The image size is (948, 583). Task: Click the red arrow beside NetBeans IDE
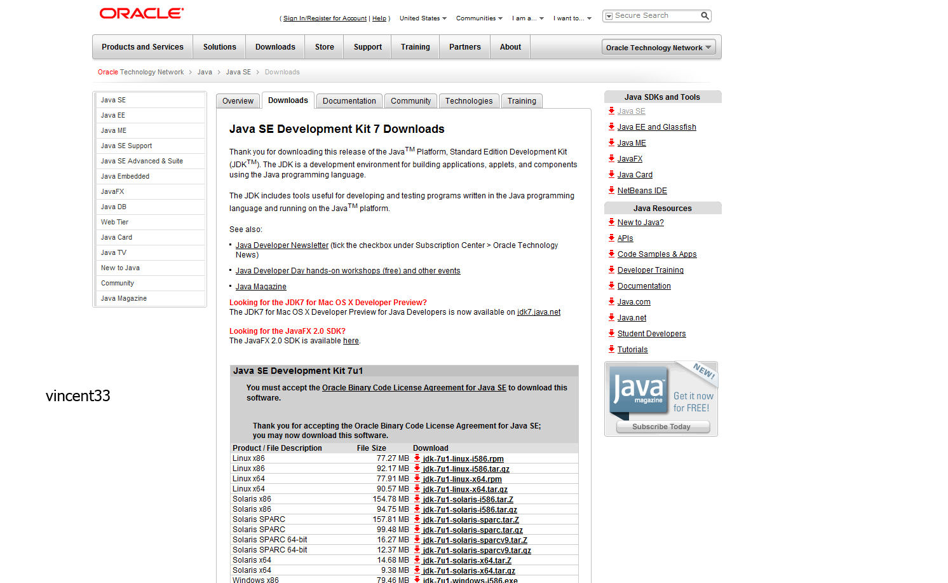pyautogui.click(x=611, y=190)
